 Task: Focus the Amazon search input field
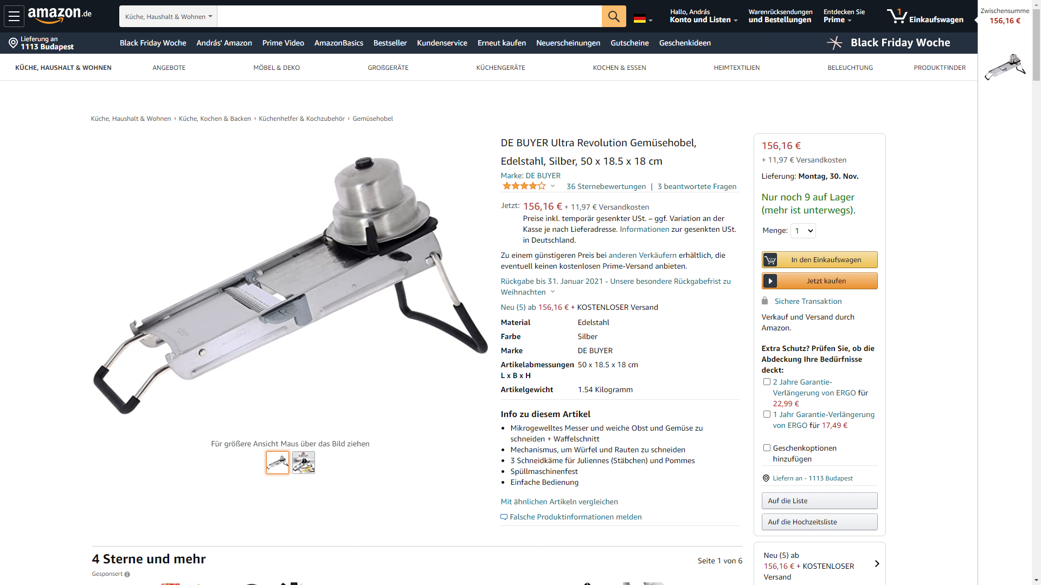point(409,16)
